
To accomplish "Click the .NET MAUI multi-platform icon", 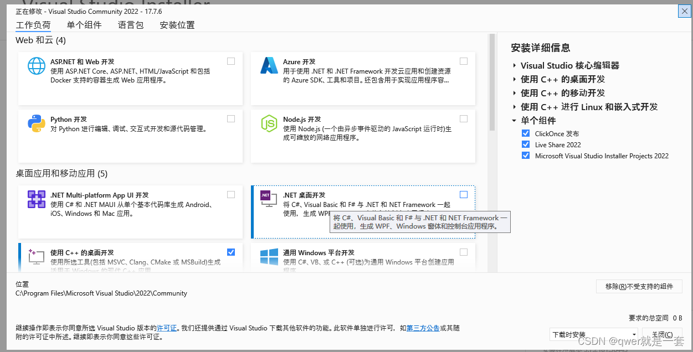I will tap(37, 199).
